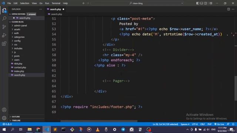Click the unsaved dot on search.php tab
The width and height of the screenshot is (237, 133).
click(x=63, y=9)
